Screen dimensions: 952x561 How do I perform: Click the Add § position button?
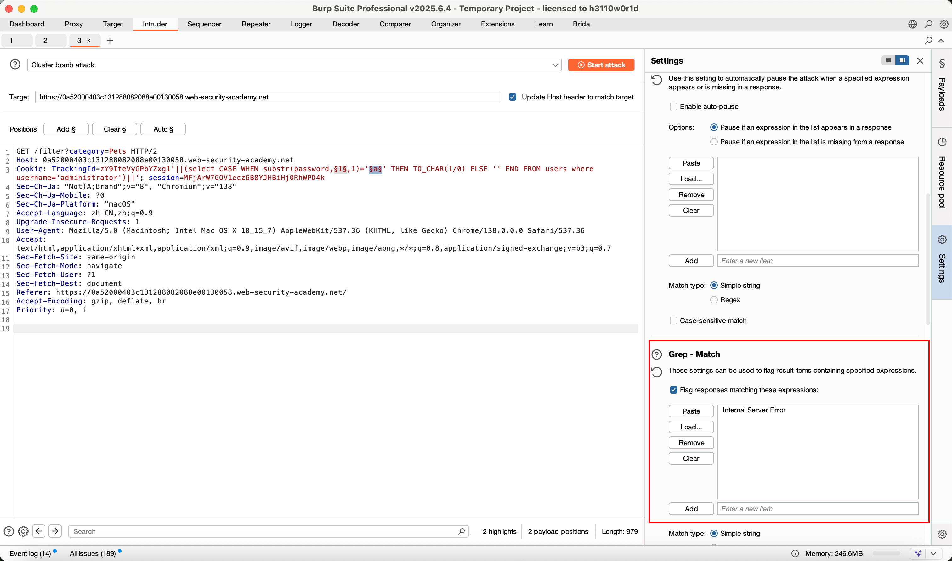66,129
